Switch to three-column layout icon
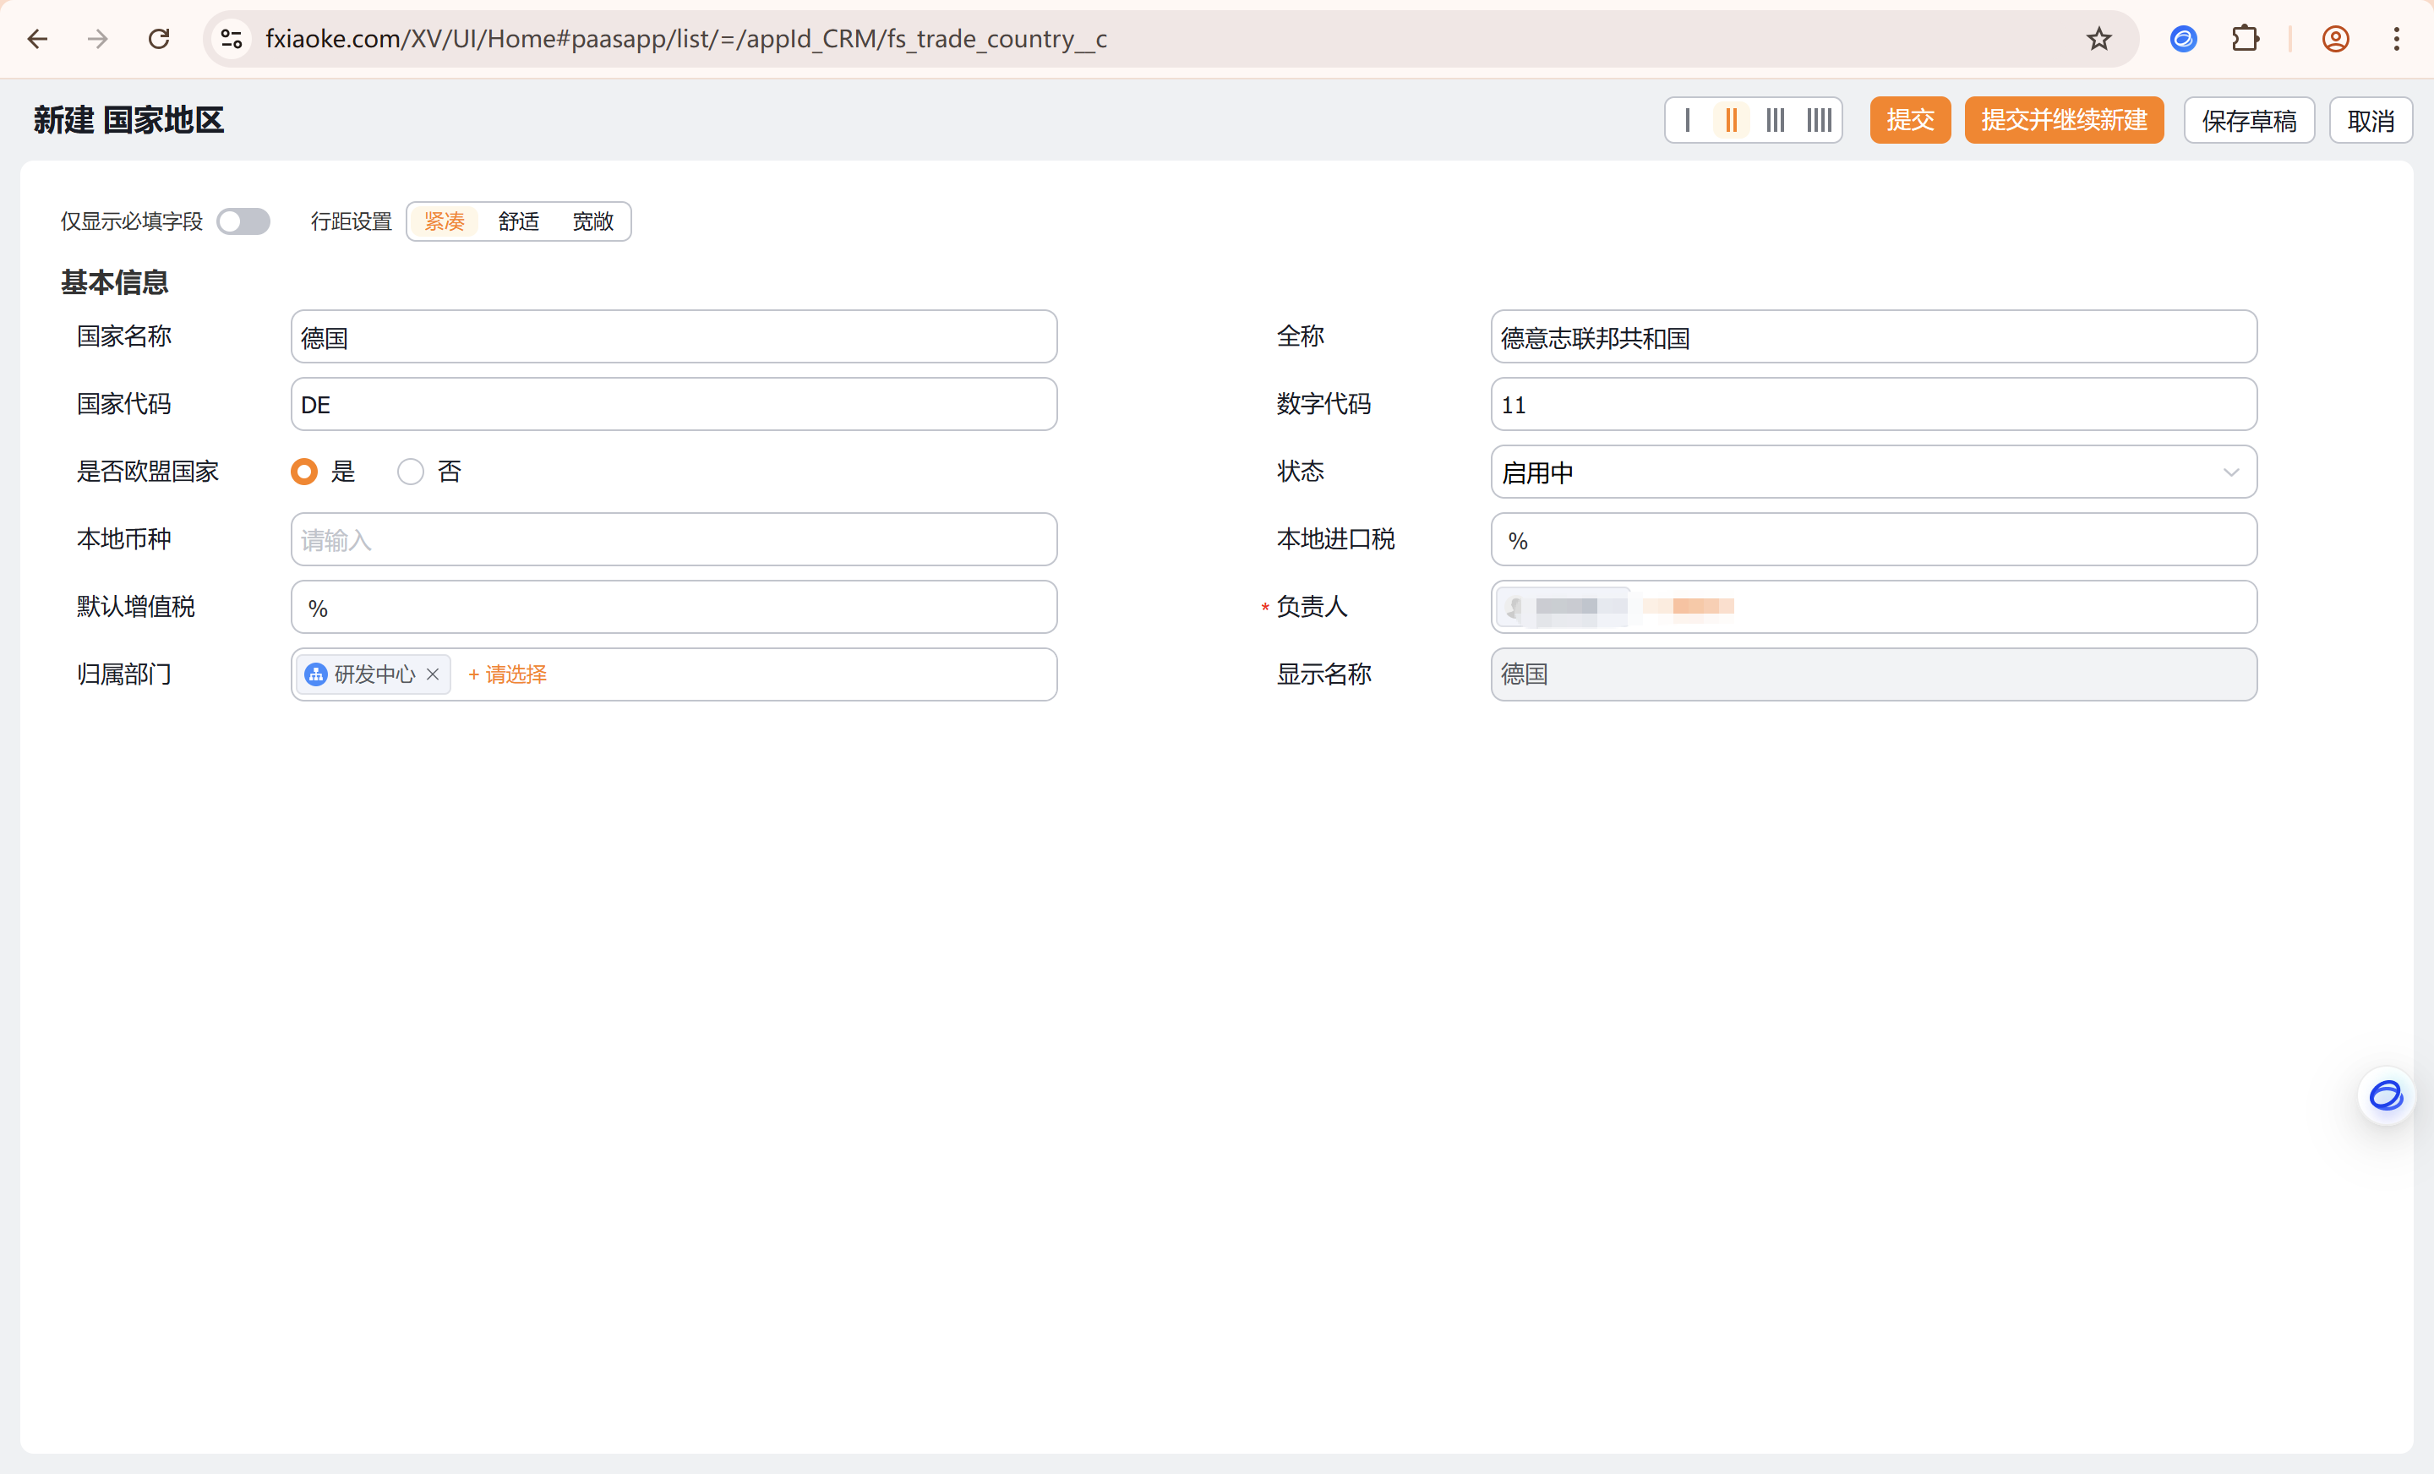 (x=1775, y=121)
